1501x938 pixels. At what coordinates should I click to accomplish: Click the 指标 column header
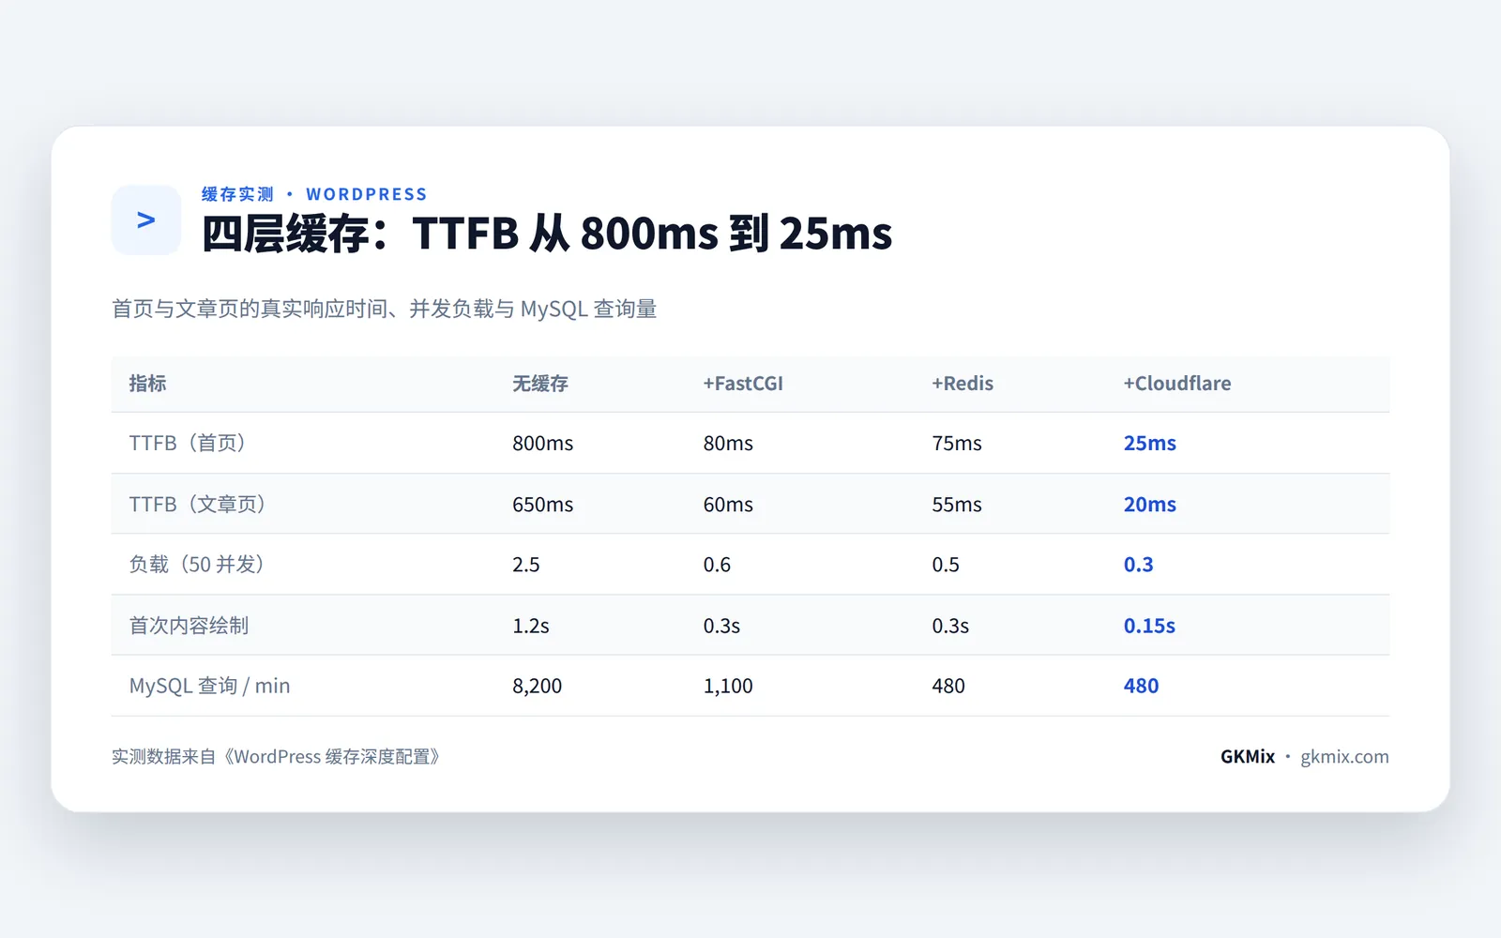(x=147, y=383)
